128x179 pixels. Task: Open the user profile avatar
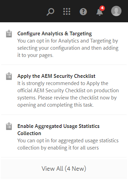(116, 11)
